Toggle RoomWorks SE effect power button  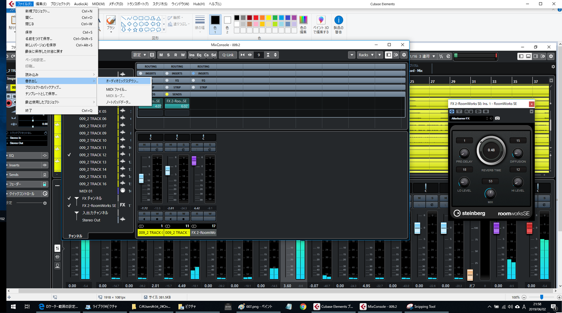452,112
